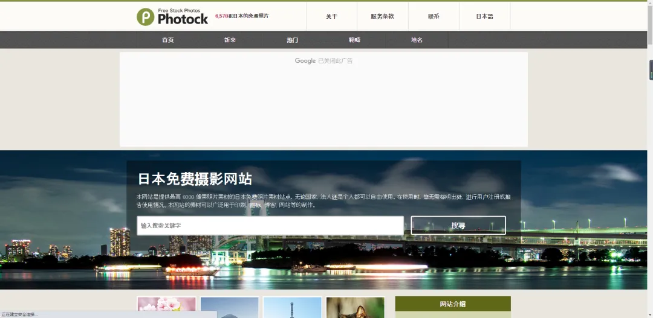Click the 网站介绍 site introduction header

453,304
